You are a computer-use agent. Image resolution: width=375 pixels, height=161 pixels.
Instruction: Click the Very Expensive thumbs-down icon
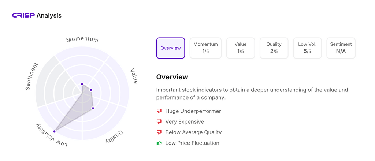(x=159, y=121)
